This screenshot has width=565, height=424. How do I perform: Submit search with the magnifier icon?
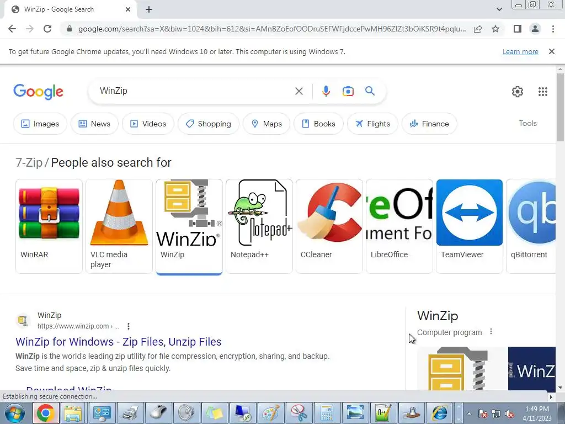[x=370, y=91]
